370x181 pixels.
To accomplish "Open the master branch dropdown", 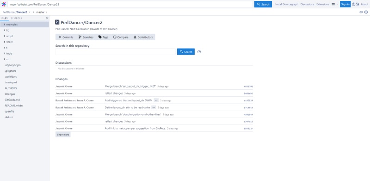I will click(42, 12).
